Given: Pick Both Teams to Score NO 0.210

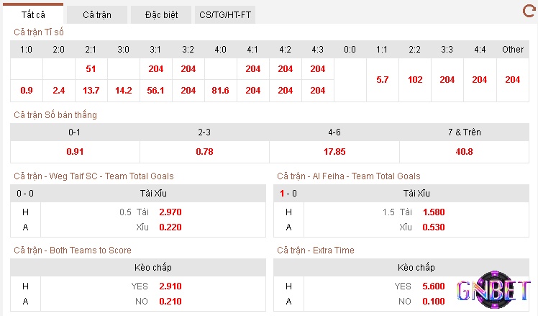Looking at the screenshot, I should pos(170,301).
